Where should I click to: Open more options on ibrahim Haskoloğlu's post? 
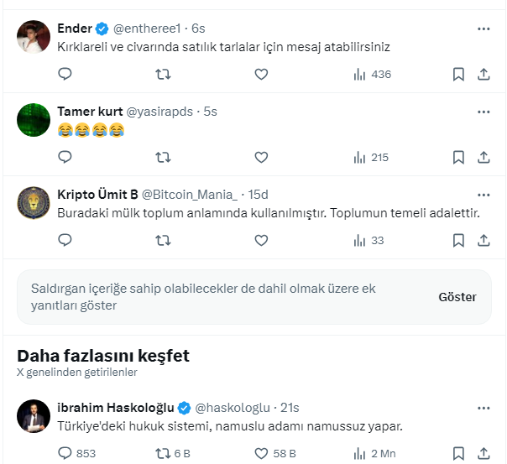coord(483,408)
